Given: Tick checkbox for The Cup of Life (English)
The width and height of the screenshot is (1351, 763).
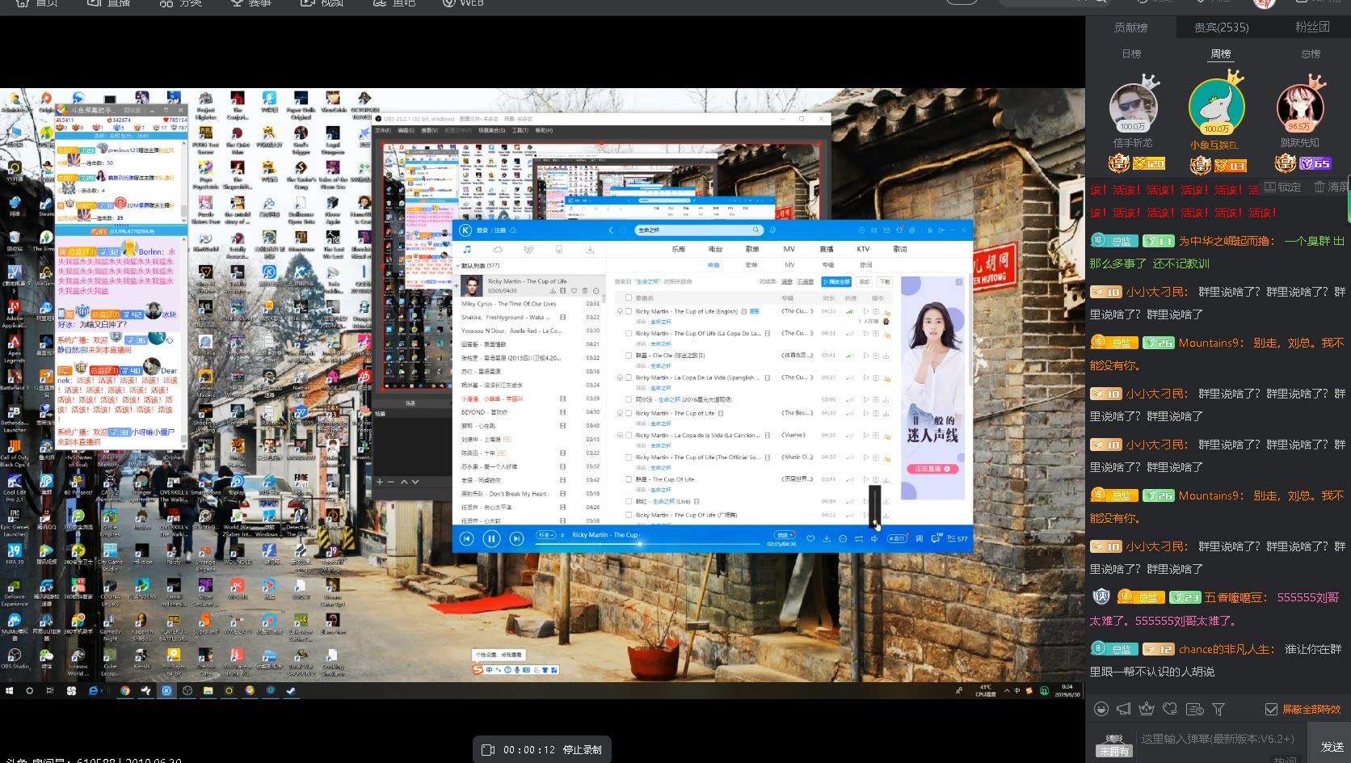Looking at the screenshot, I should point(629,311).
